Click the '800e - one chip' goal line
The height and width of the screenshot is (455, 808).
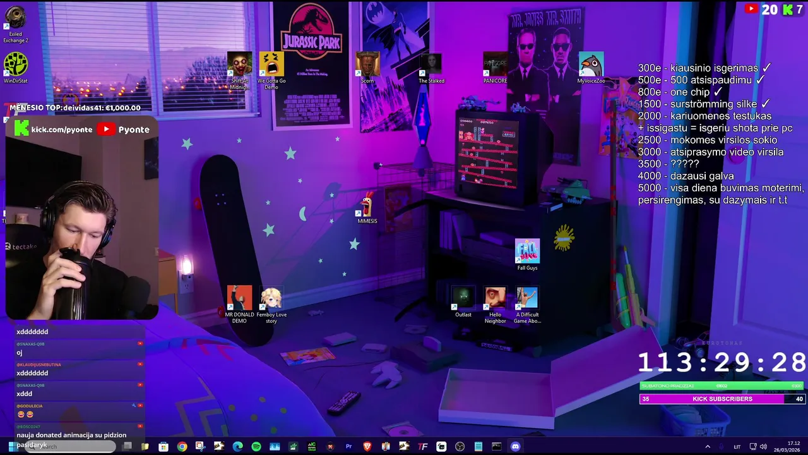click(x=680, y=92)
